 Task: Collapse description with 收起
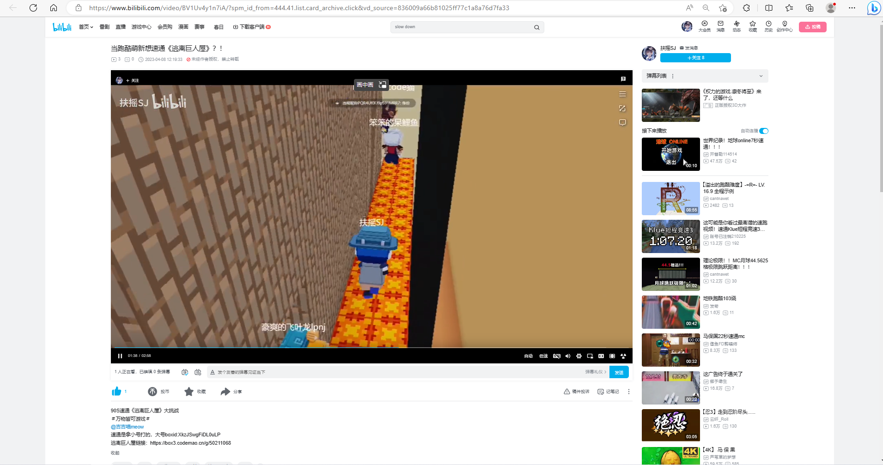(x=115, y=453)
